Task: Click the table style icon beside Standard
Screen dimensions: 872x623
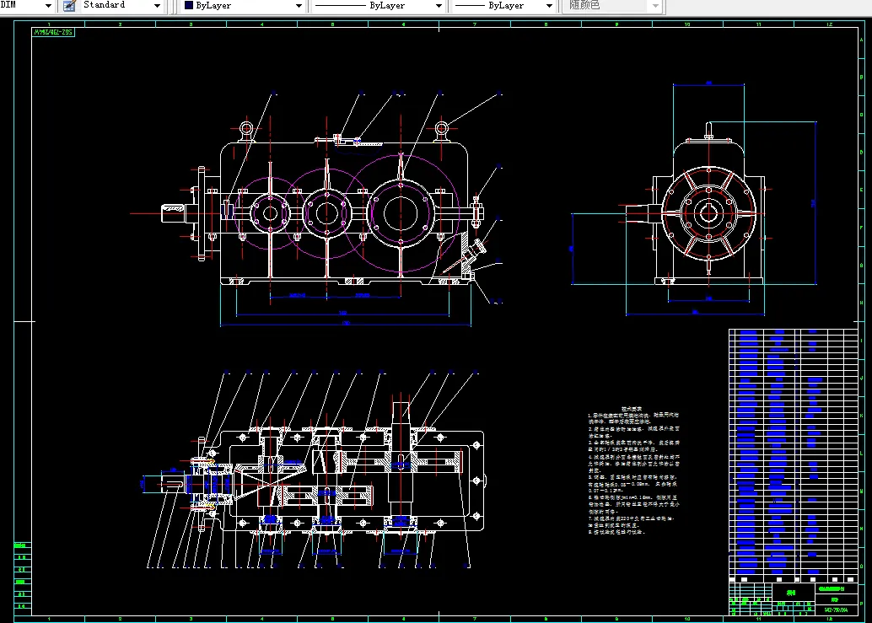Action: [x=69, y=6]
